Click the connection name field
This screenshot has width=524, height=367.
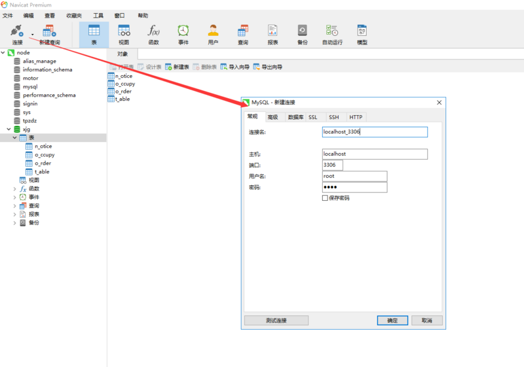[x=375, y=131]
